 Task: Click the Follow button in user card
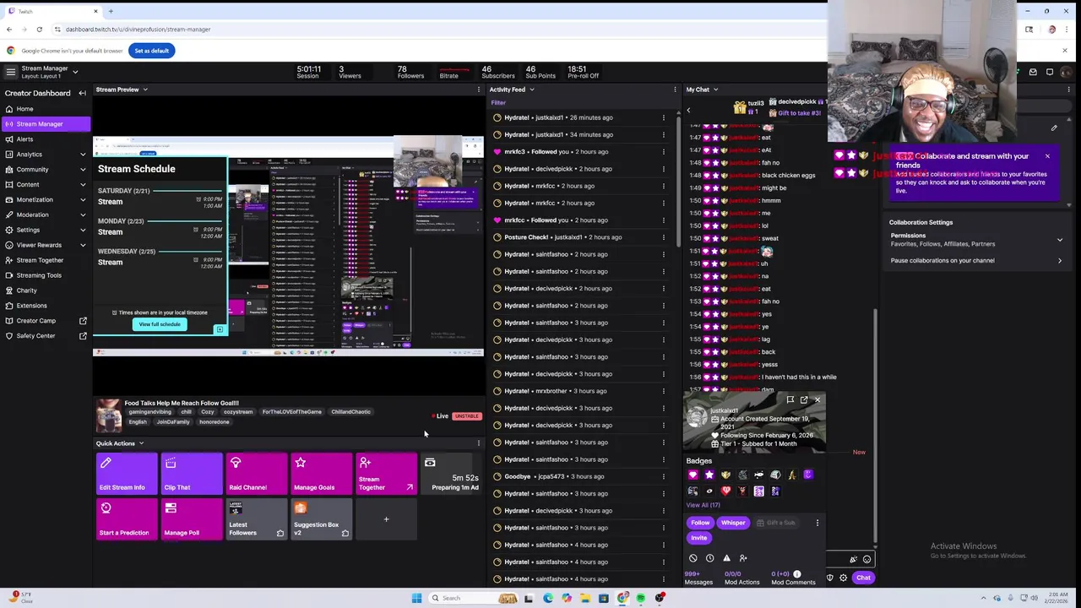(700, 523)
